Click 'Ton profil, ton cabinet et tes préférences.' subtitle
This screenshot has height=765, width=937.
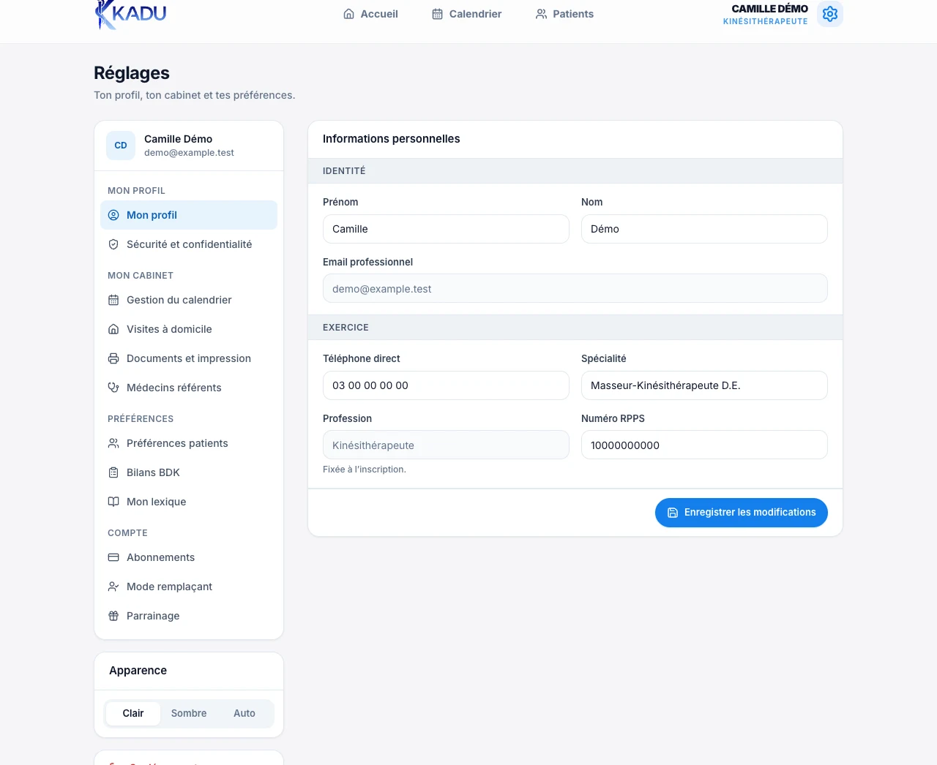(x=195, y=95)
